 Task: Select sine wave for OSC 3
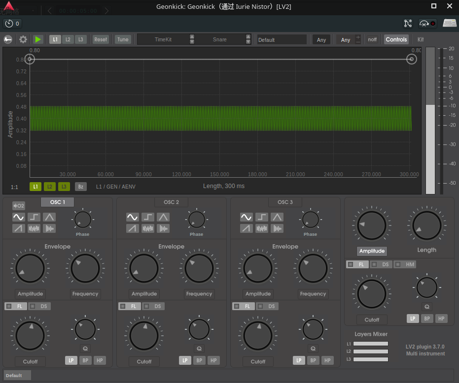[246, 217]
